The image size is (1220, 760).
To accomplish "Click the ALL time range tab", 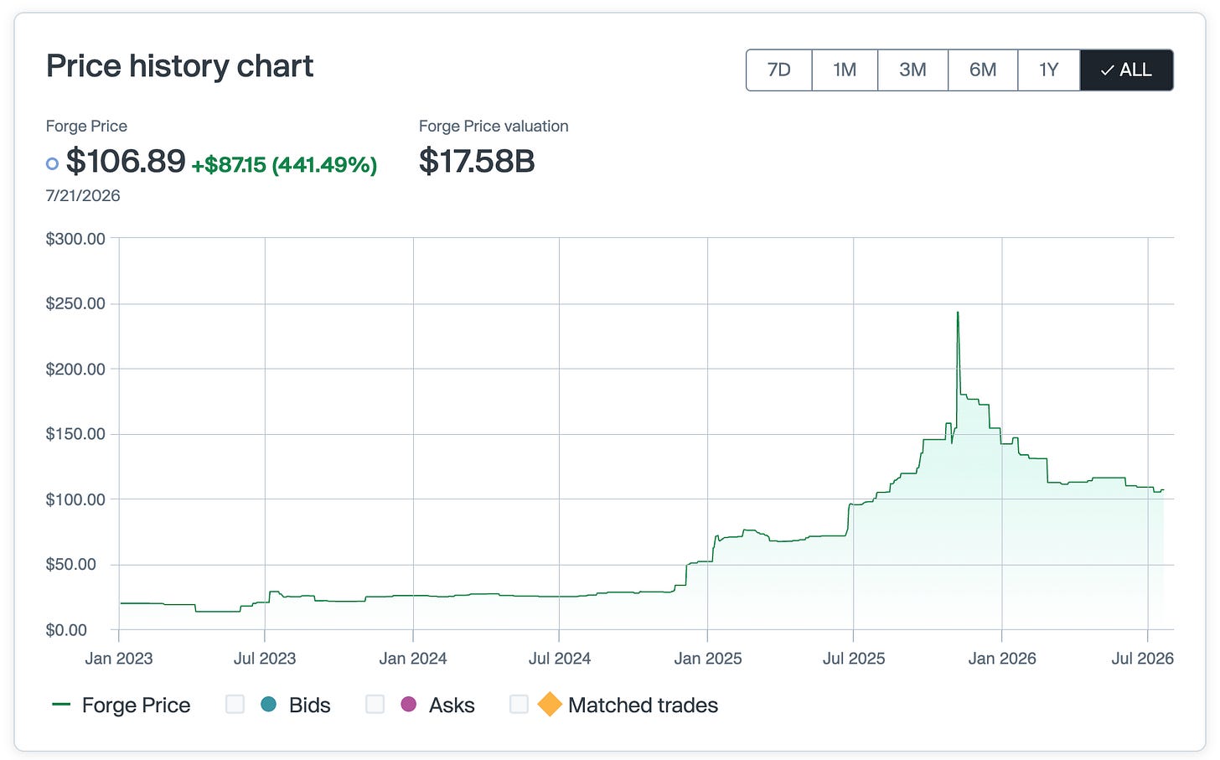I will click(1126, 70).
